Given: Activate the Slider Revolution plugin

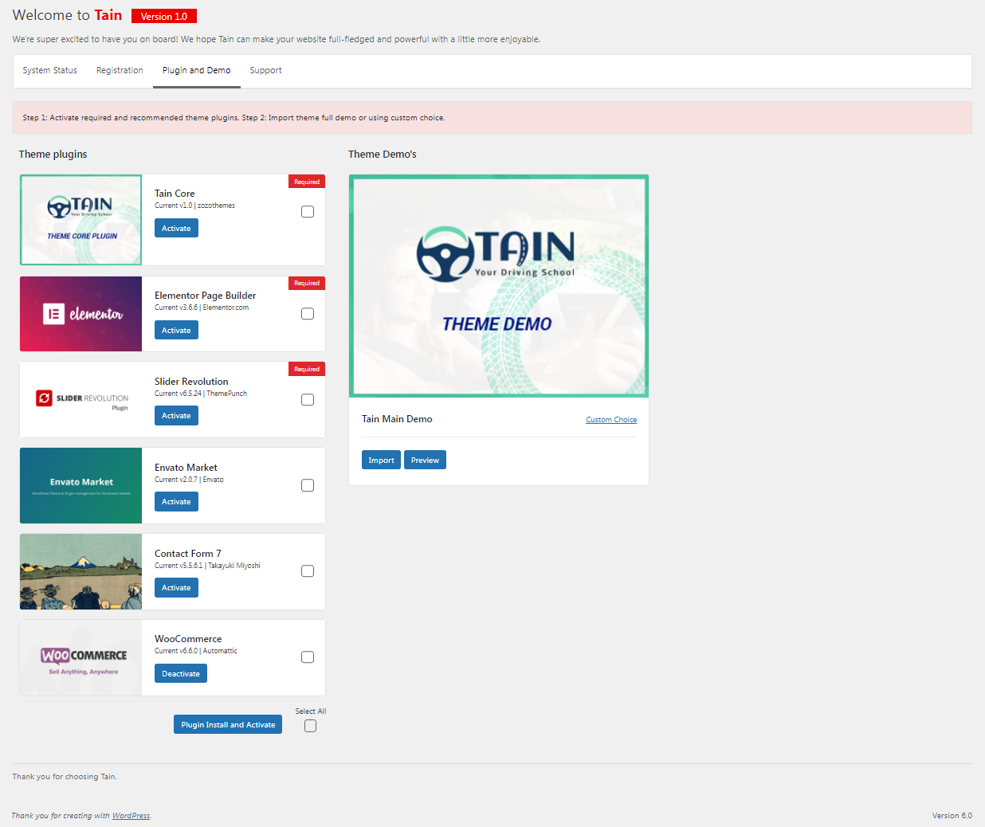Looking at the screenshot, I should [176, 416].
